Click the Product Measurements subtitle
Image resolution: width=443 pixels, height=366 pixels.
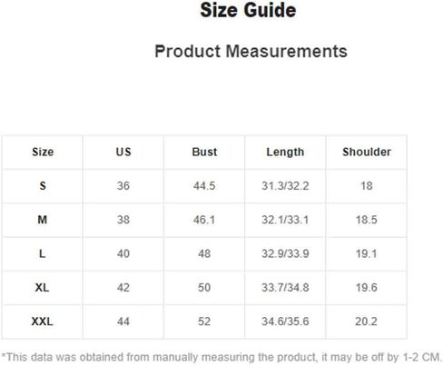[251, 51]
